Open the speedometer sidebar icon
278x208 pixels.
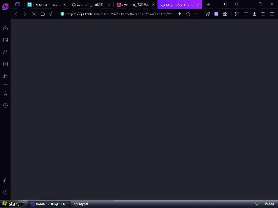[5, 28]
